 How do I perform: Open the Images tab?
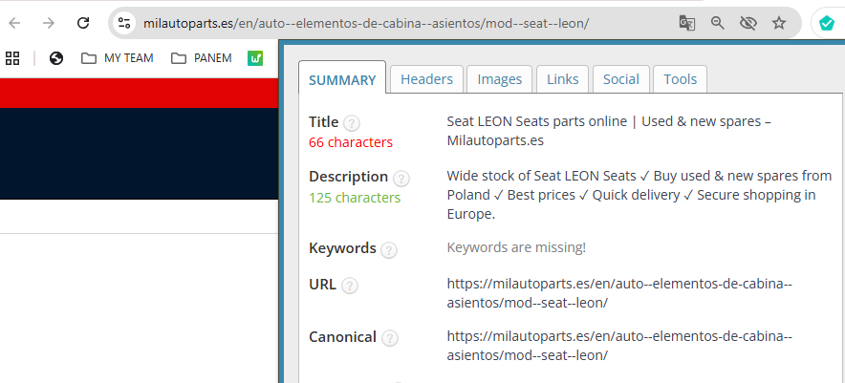tap(500, 79)
